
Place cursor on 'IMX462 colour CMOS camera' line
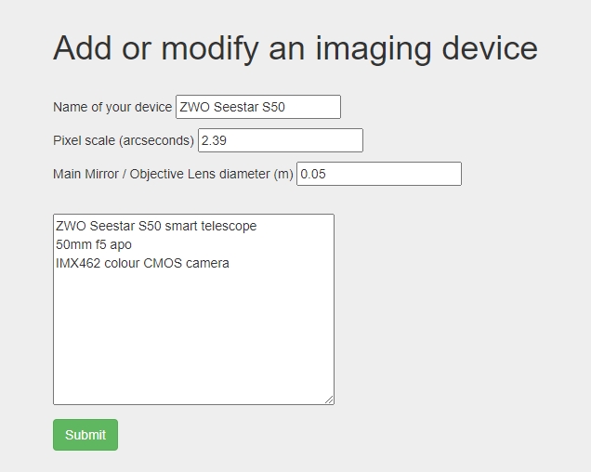click(142, 263)
